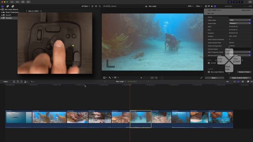
Task: Toggle skimming in the timeline
Action: click(x=228, y=82)
